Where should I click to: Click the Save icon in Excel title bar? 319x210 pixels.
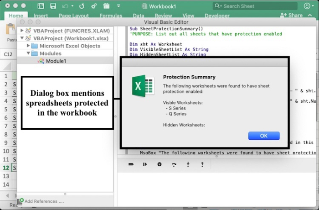coord(53,6)
